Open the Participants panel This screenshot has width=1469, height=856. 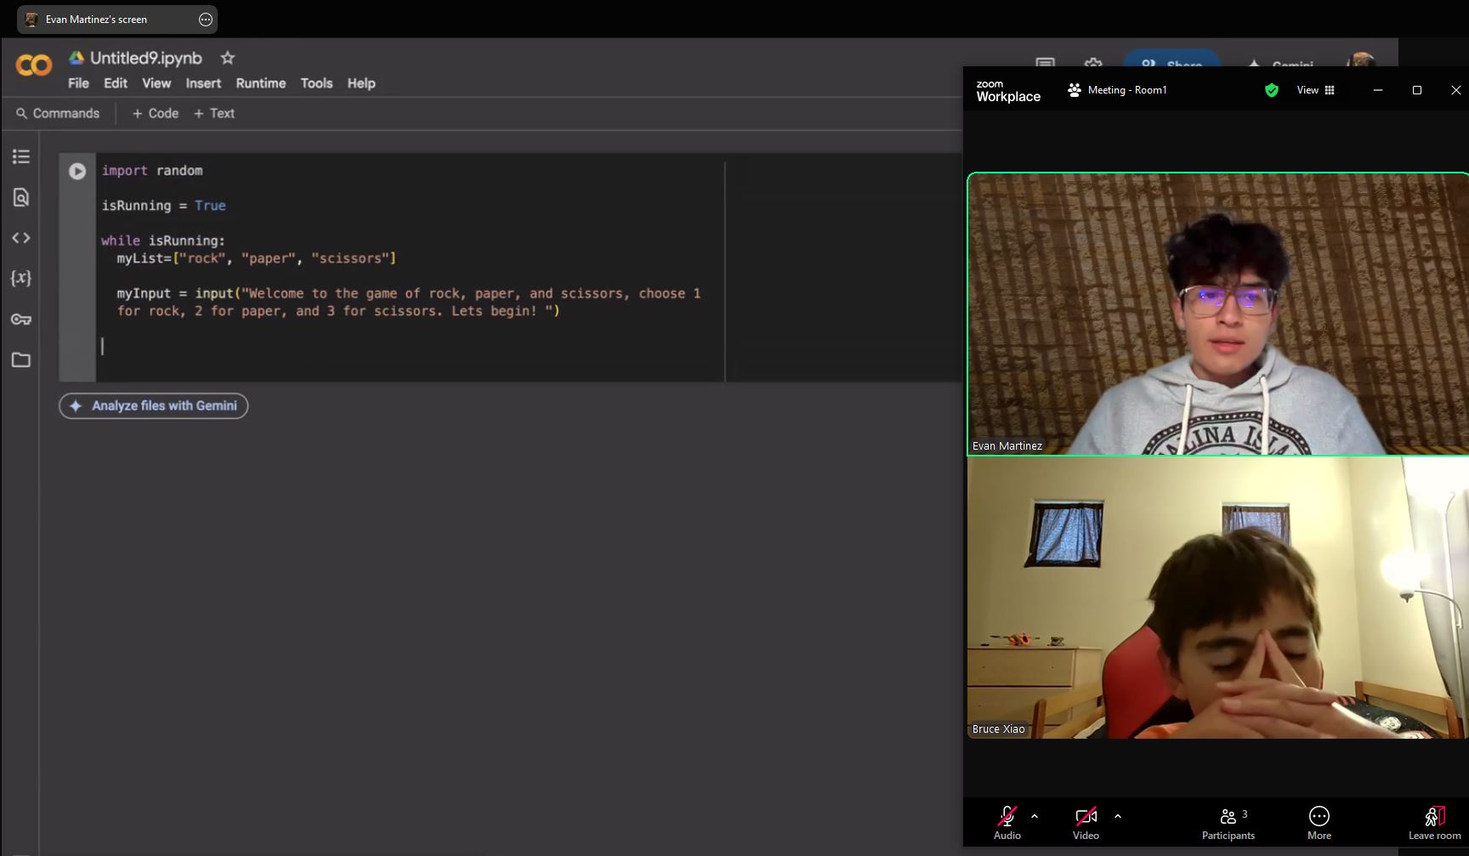point(1228,823)
